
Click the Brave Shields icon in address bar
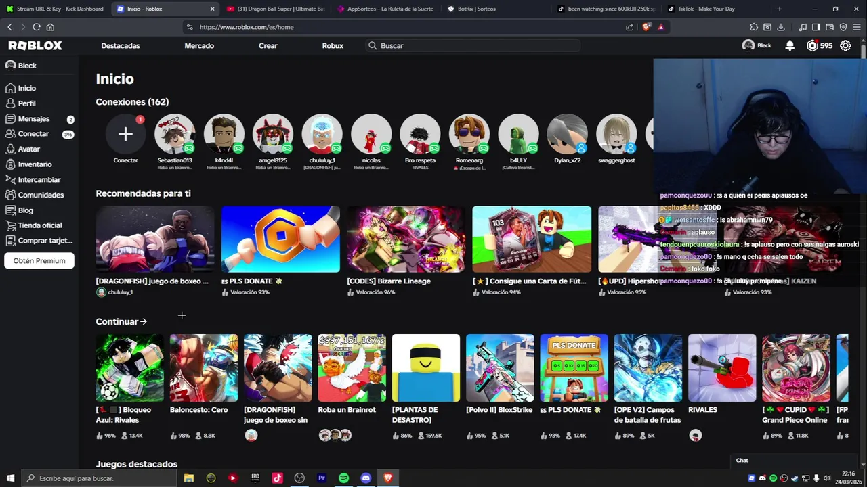646,27
